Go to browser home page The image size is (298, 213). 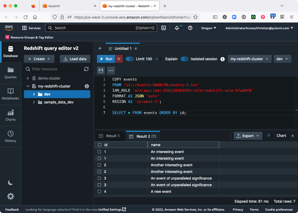click(x=35, y=17)
